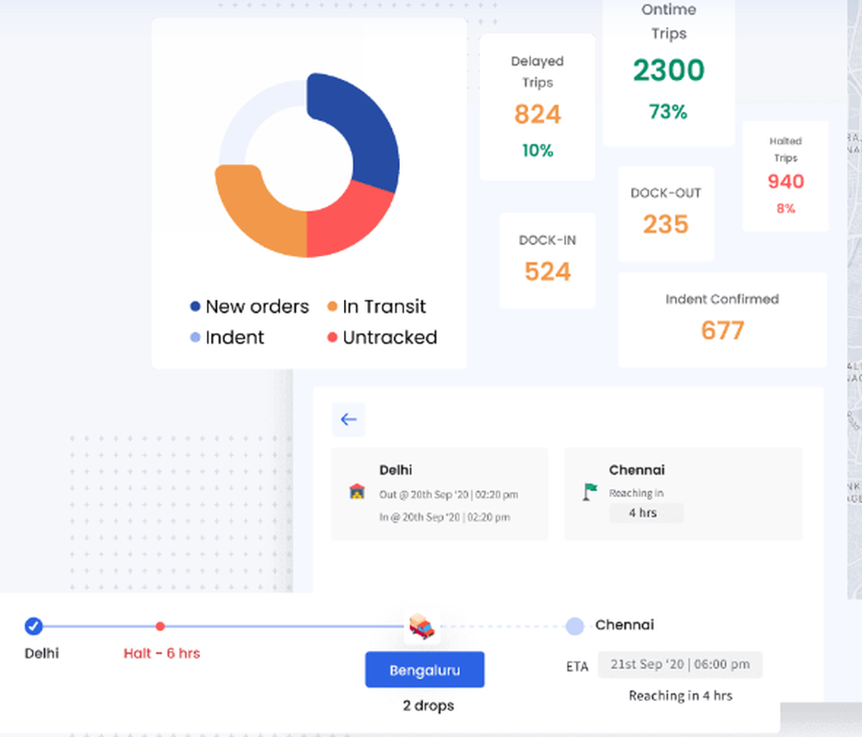Select the Chennai endpoint circle on route
This screenshot has height=737, width=862.
coord(574,626)
